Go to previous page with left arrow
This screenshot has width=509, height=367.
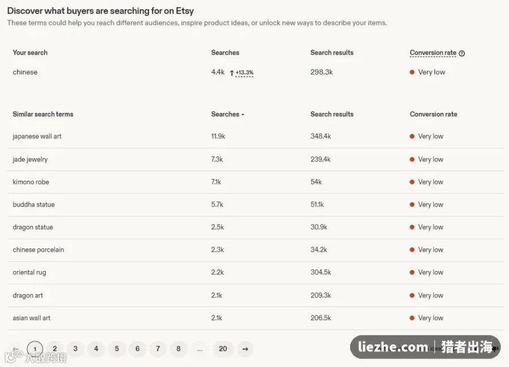16,349
